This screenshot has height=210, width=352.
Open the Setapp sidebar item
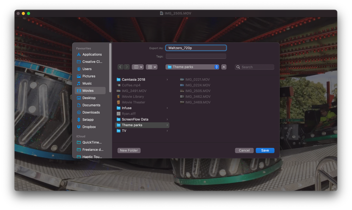pyautogui.click(x=88, y=120)
